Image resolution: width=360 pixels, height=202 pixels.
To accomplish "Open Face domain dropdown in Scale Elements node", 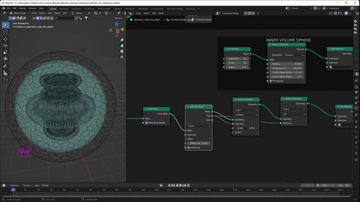I will (x=246, y=110).
